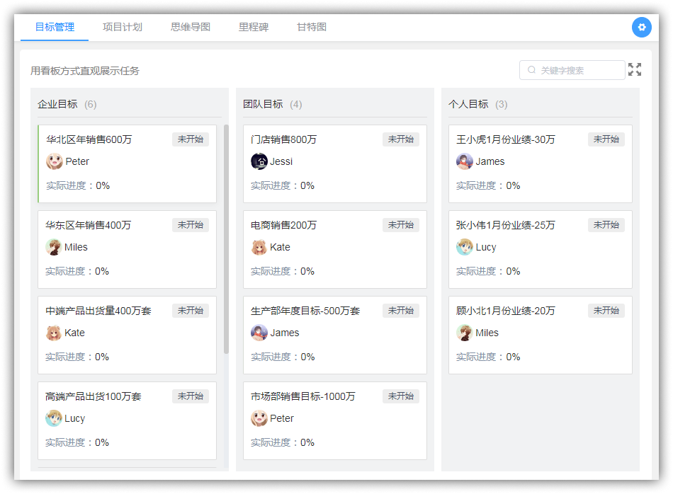Click 未开始 tag on 市场部销售目标-1000万 card
673x494 pixels.
point(401,396)
